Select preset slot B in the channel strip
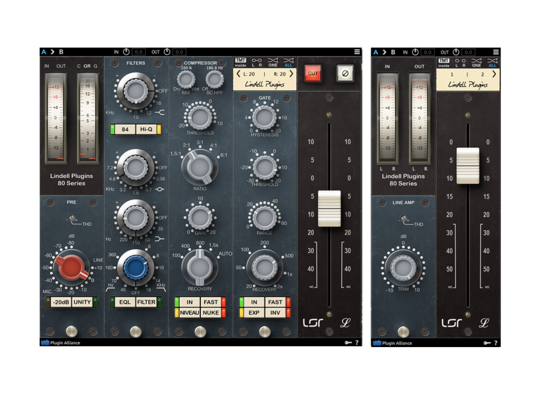 (62, 52)
